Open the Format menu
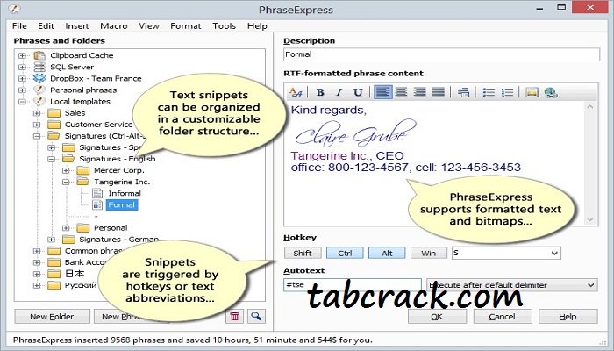Screen dimensions: 614x351 pos(186,25)
